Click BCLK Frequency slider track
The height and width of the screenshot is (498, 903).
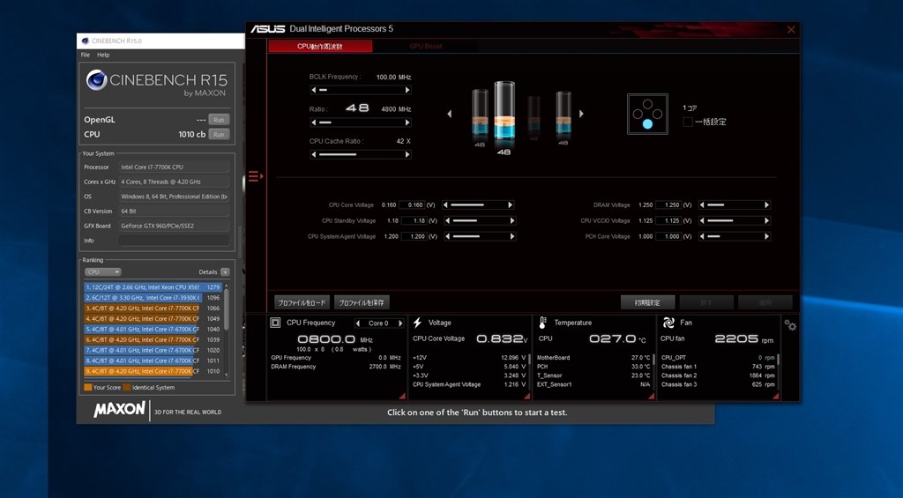[361, 91]
